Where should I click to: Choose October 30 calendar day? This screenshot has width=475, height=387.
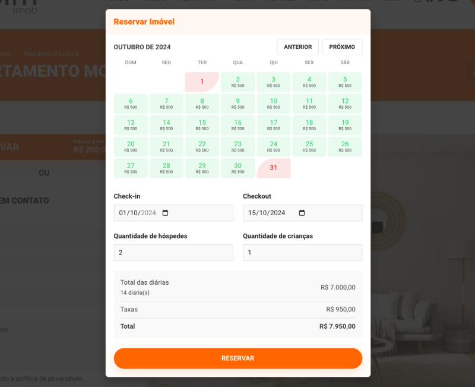pyautogui.click(x=237, y=168)
